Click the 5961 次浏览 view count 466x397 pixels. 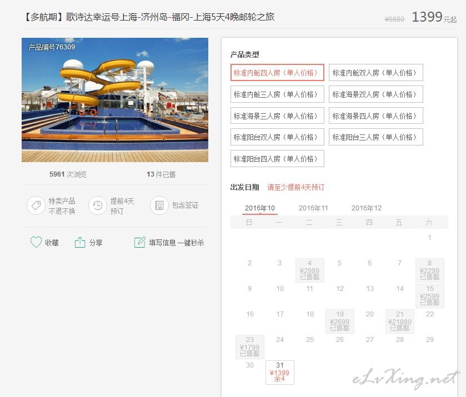coord(68,174)
